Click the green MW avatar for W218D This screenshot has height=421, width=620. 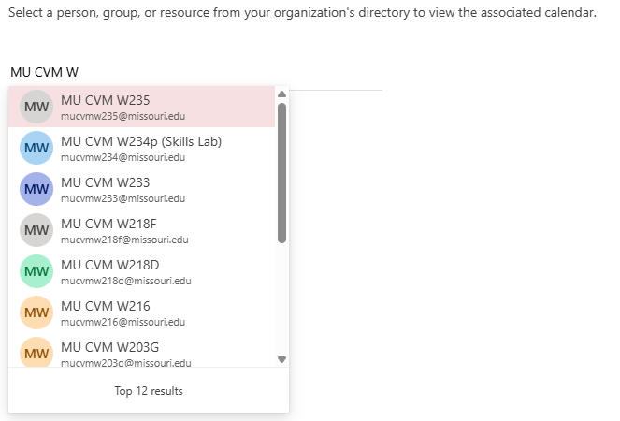click(36, 271)
